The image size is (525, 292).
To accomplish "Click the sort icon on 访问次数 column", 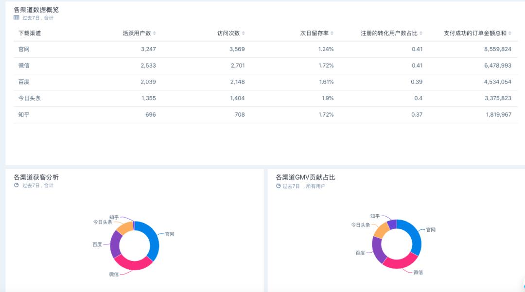I will (245, 33).
